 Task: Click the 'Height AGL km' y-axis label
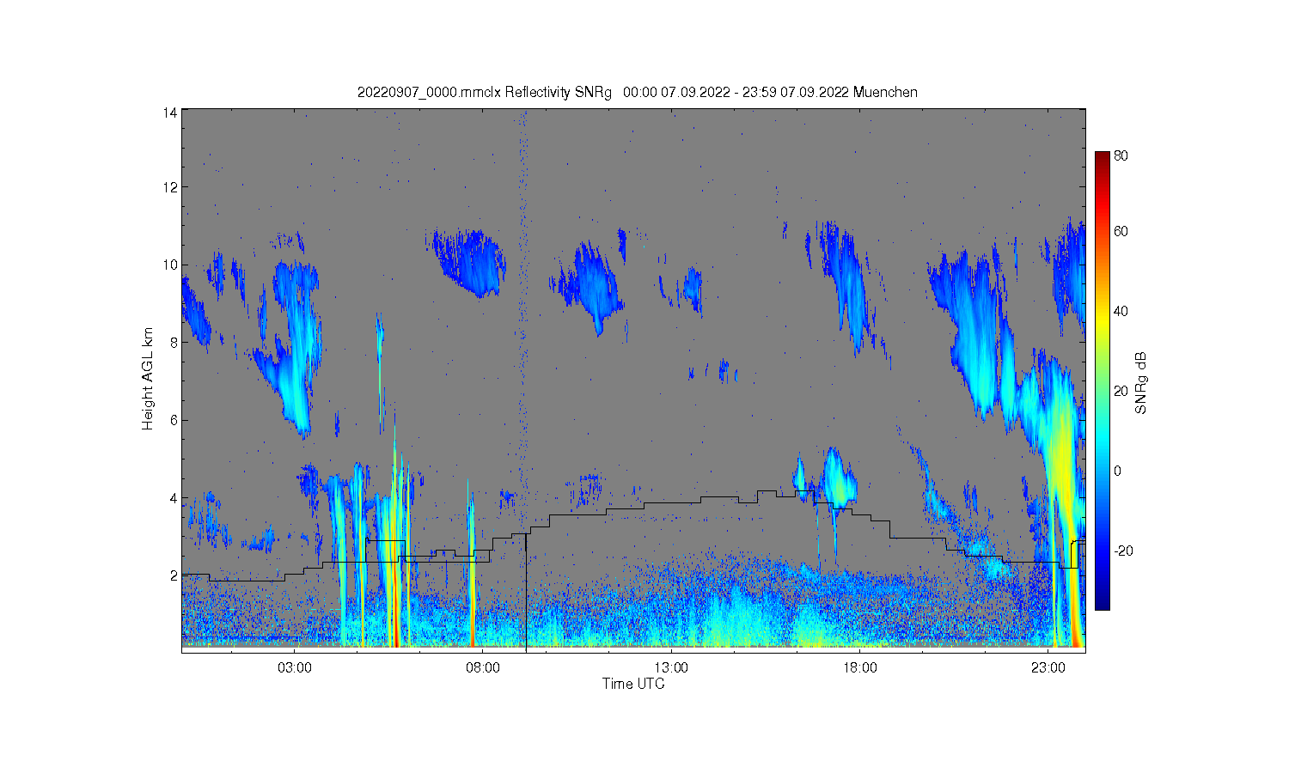click(x=148, y=379)
